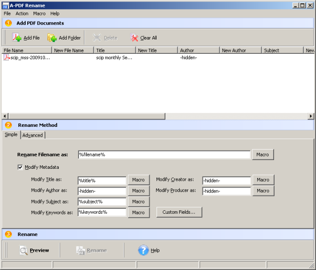Click the Add Folder toolbar icon

pyautogui.click(x=52, y=38)
